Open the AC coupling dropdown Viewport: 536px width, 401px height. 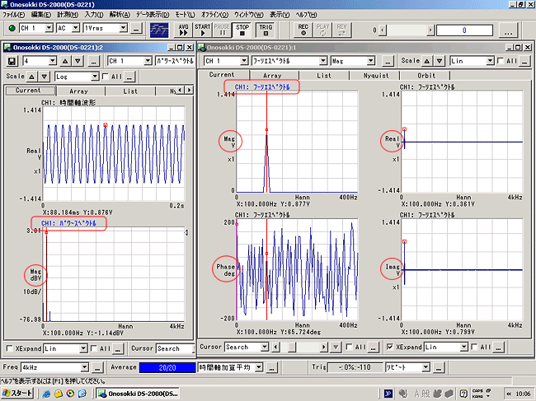[76, 28]
